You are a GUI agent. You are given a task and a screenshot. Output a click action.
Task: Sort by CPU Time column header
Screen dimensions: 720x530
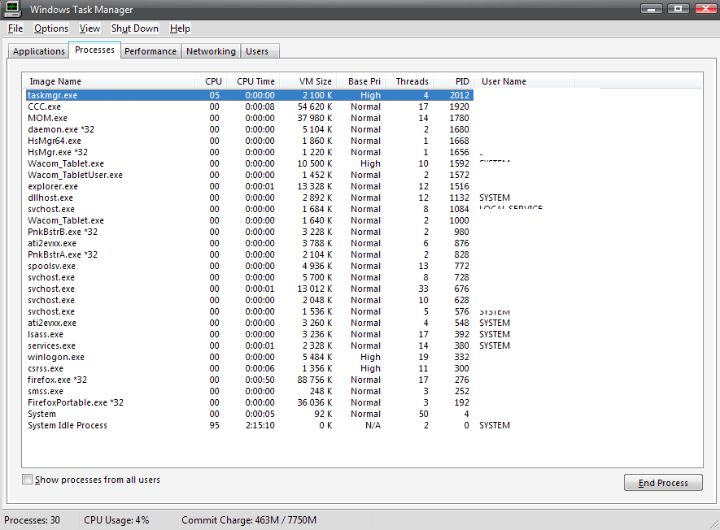252,81
